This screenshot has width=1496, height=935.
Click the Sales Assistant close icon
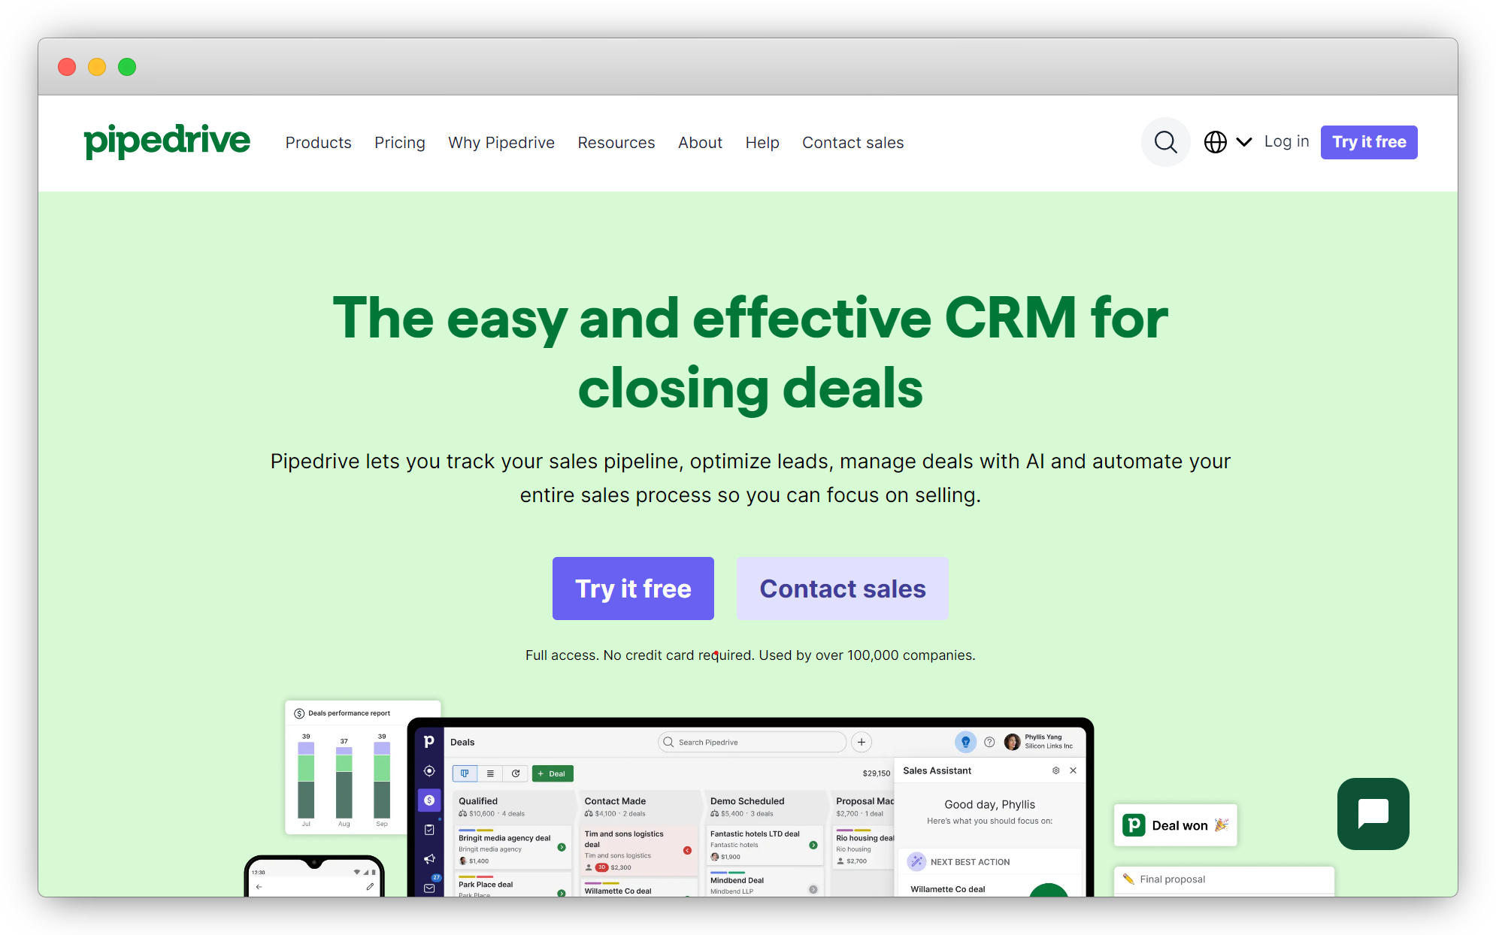(1074, 771)
